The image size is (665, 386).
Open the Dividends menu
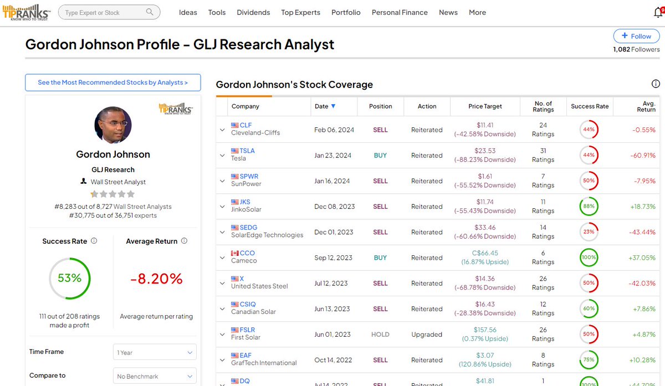click(253, 12)
